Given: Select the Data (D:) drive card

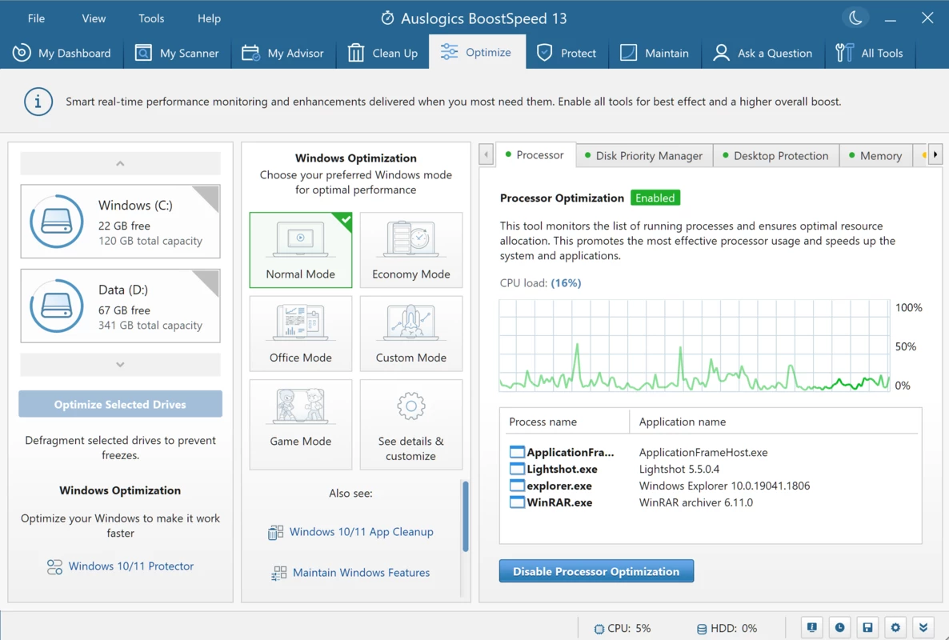Looking at the screenshot, I should tap(121, 306).
